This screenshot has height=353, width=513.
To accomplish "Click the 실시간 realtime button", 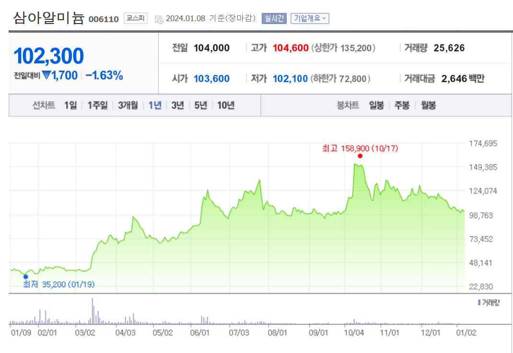I will click(x=274, y=18).
